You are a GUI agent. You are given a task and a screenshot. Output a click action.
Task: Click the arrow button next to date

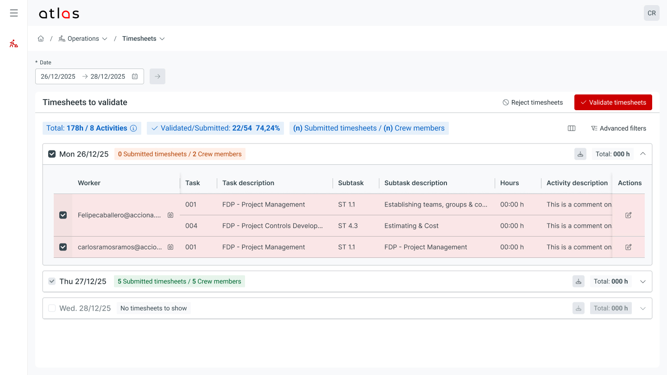(x=157, y=76)
